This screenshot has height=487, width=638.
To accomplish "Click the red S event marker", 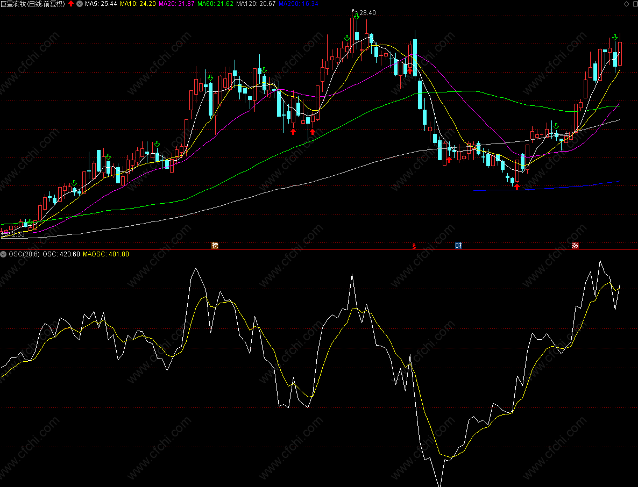I will click(414, 246).
